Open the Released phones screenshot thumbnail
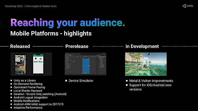Image resolution: width=198 pixels, height=111 pixels. click(31, 64)
